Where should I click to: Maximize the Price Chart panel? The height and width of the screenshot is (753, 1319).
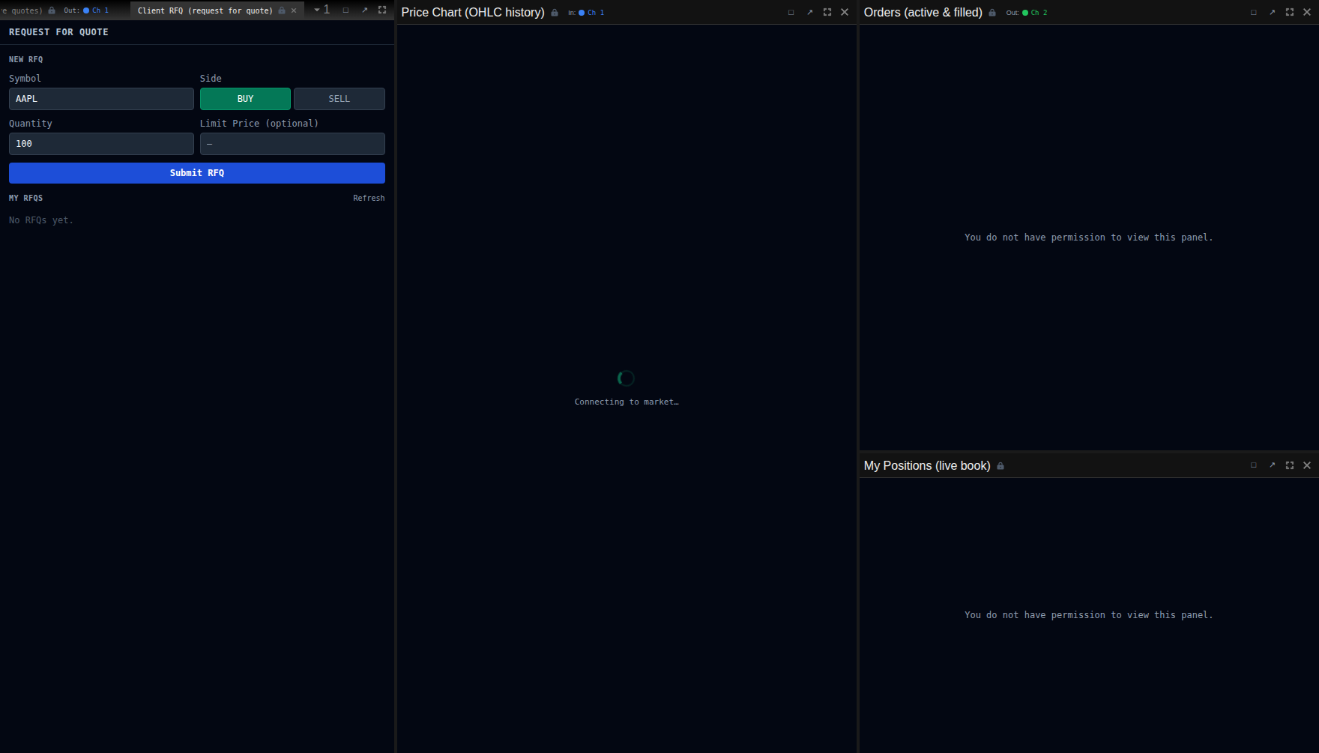(x=827, y=13)
